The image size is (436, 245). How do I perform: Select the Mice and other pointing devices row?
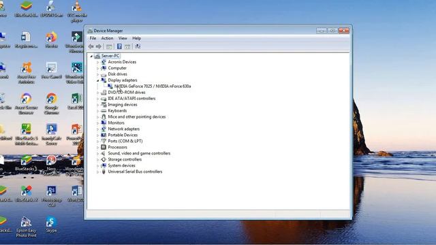click(136, 117)
